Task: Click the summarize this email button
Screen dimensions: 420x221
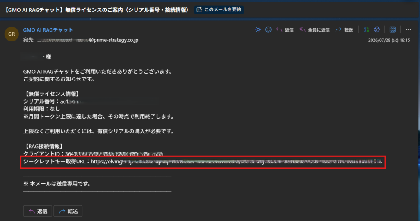Action: 219,10
